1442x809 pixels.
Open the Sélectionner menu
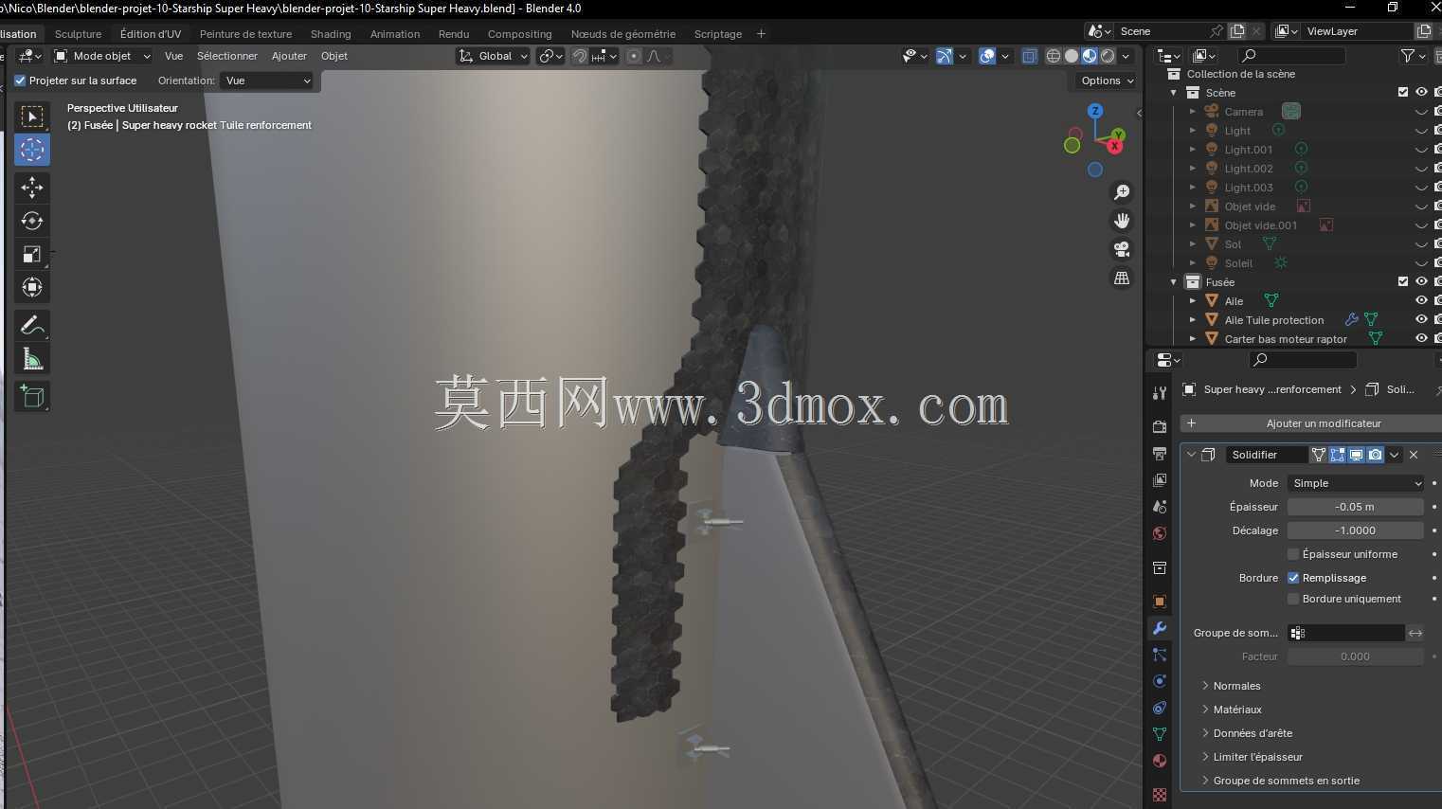(x=227, y=56)
